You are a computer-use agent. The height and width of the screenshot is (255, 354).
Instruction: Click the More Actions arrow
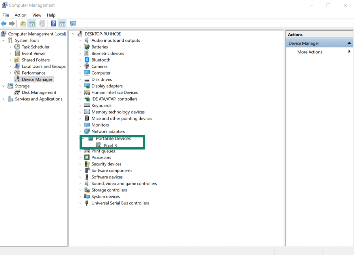pos(349,52)
